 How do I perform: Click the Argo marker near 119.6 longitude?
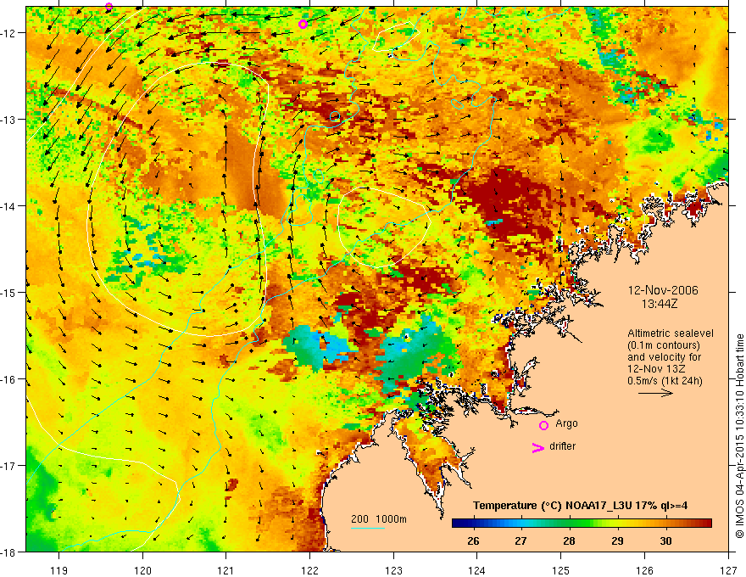pyautogui.click(x=109, y=7)
